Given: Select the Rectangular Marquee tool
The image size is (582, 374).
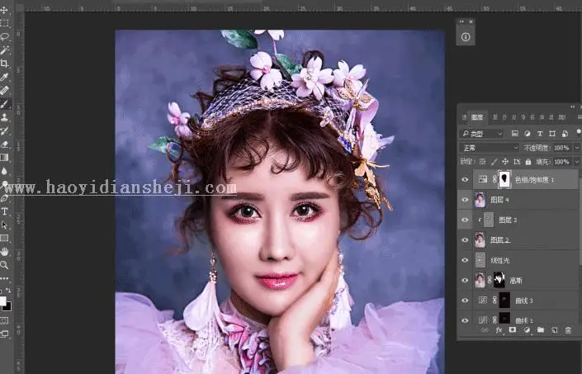Looking at the screenshot, I should click(4, 23).
